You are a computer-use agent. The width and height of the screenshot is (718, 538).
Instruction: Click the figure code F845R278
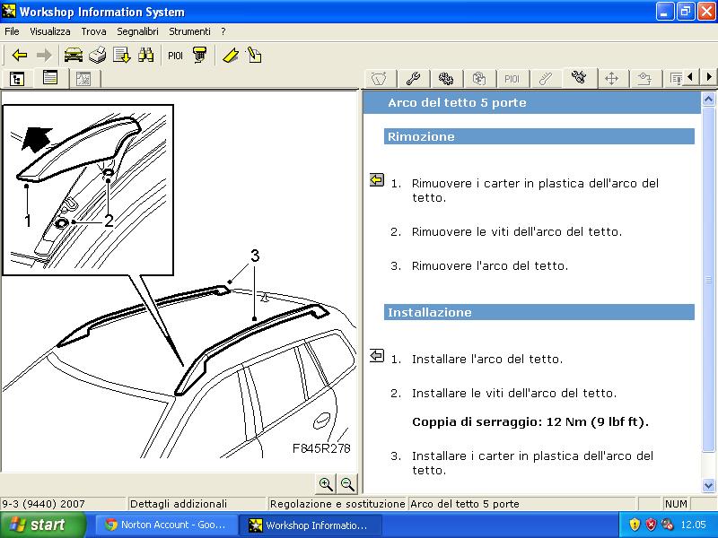(x=321, y=448)
